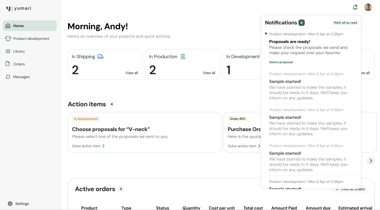
Task: Click the Product development t-shirt icon
Action: (x=8, y=39)
